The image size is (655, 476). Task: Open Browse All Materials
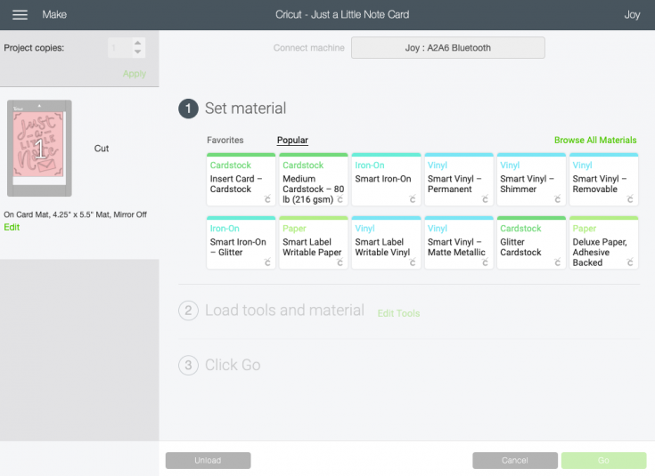tap(595, 141)
